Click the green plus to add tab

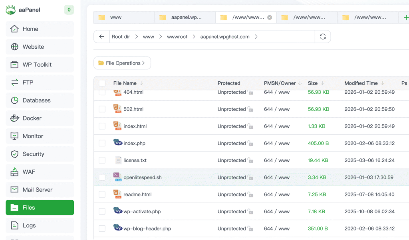pyautogui.click(x=406, y=18)
